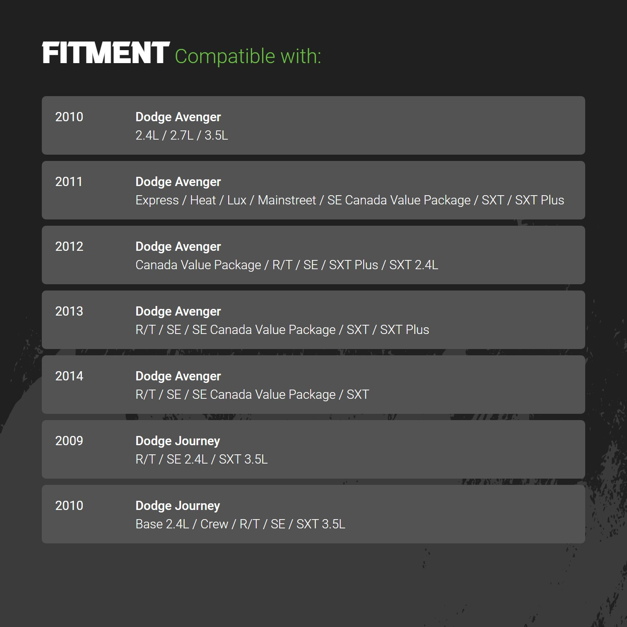Viewport: 627px width, 627px height.
Task: Select the 2010 Dodge Journey title
Action: click(178, 506)
